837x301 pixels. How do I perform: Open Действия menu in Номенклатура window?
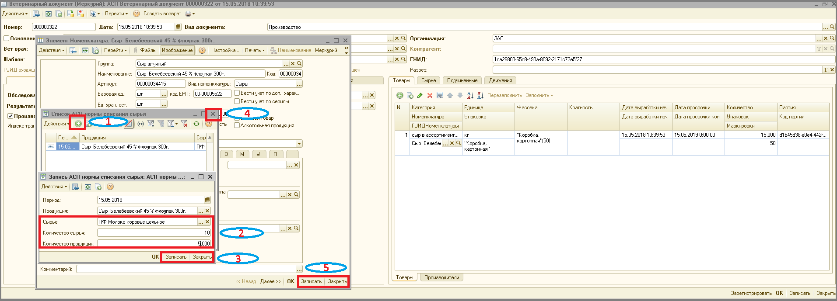[x=52, y=50]
